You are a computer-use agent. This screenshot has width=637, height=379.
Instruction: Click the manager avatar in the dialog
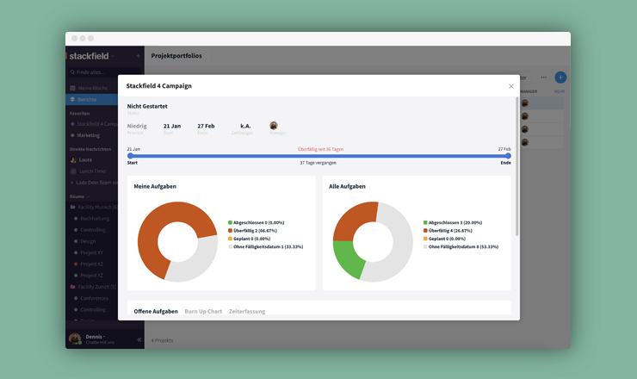[x=274, y=126]
